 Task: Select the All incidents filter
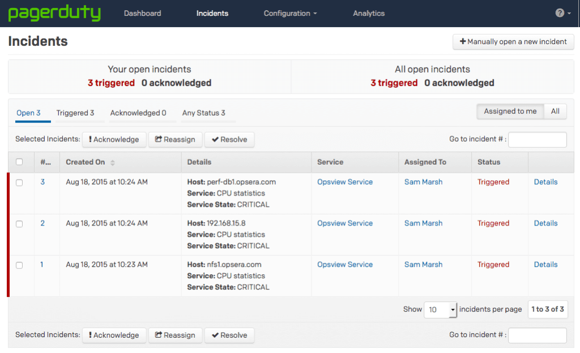[555, 112]
